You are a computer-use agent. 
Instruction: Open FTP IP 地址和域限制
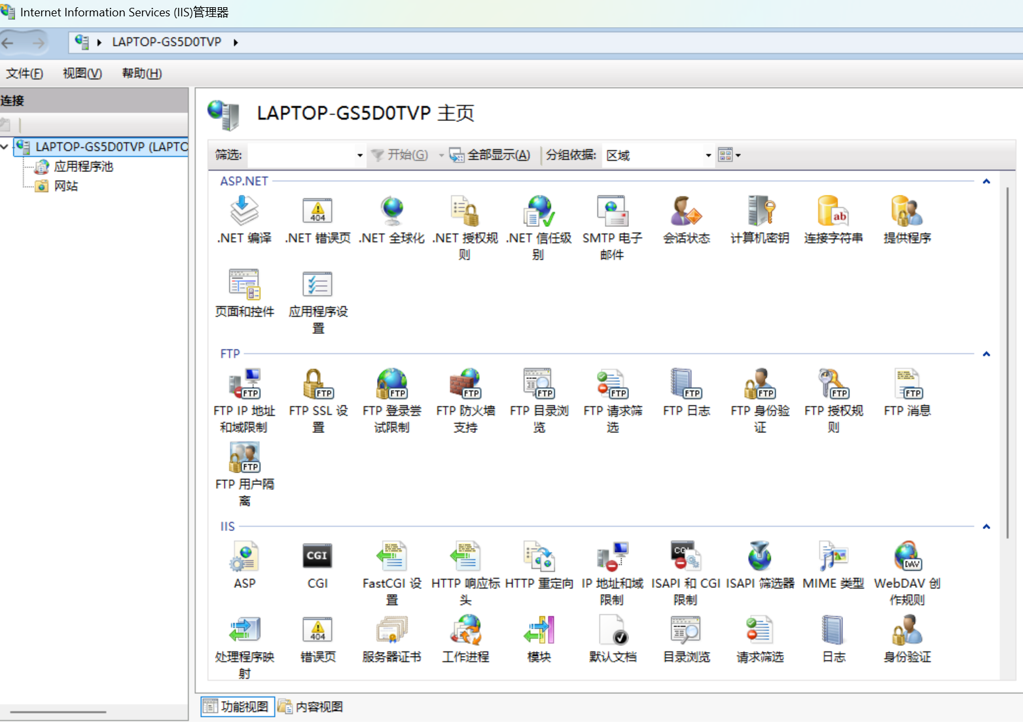[244, 400]
